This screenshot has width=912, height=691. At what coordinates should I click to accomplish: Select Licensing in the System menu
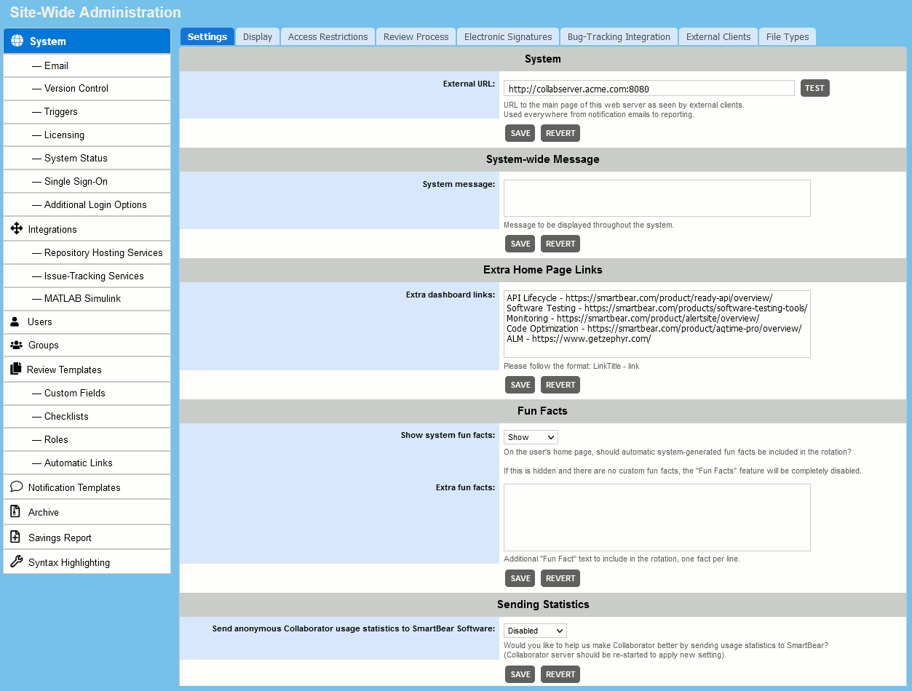pos(62,135)
